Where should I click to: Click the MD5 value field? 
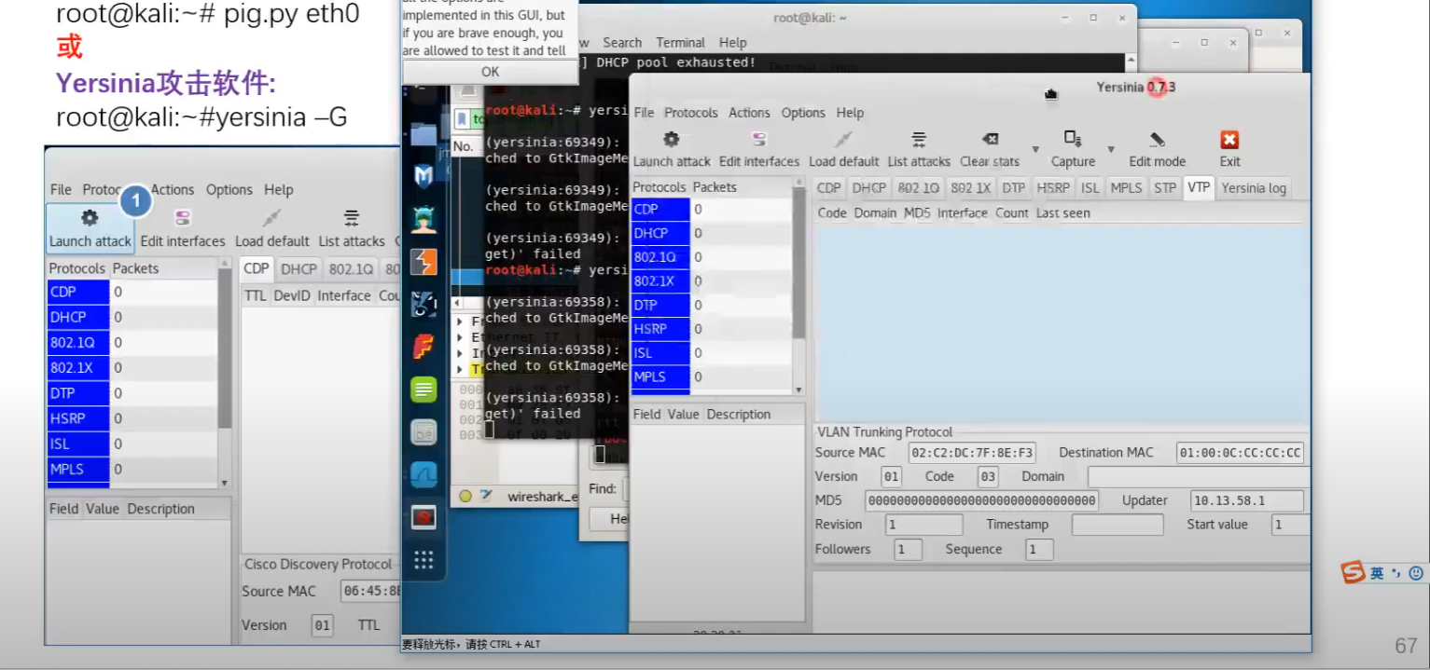[981, 500]
